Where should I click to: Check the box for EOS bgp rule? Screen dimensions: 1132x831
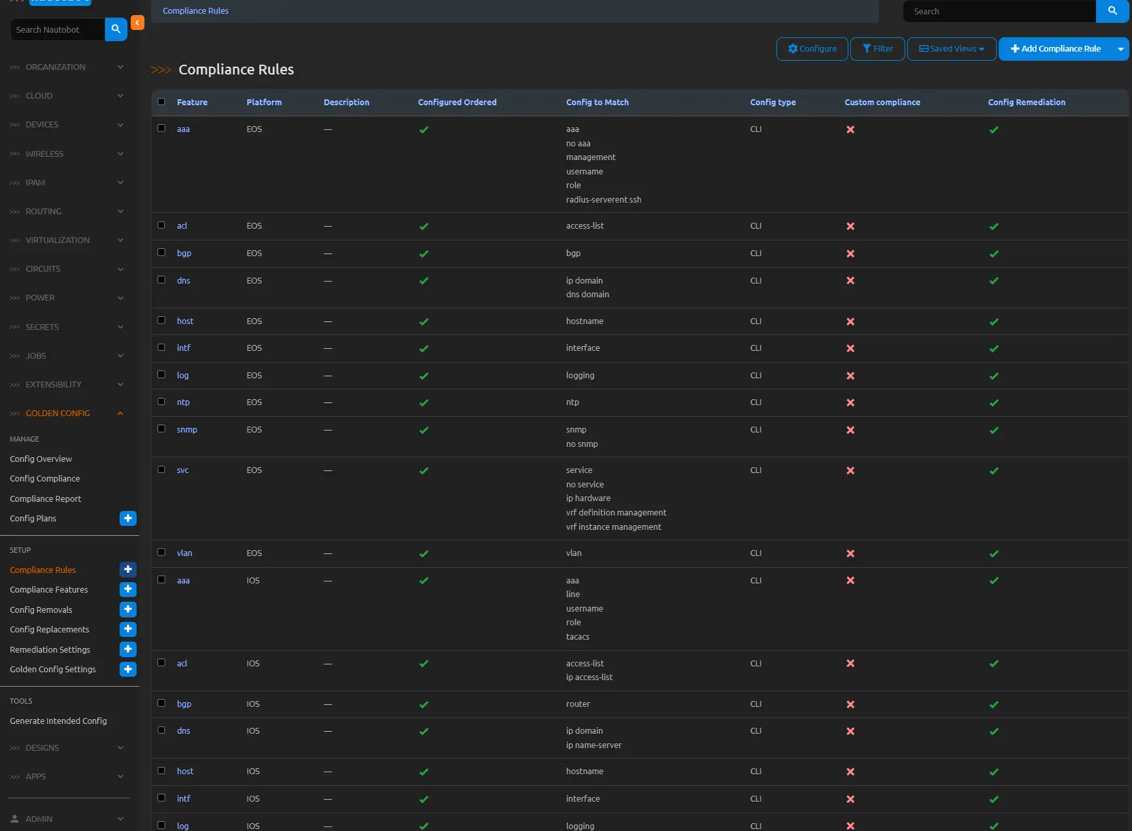[161, 253]
